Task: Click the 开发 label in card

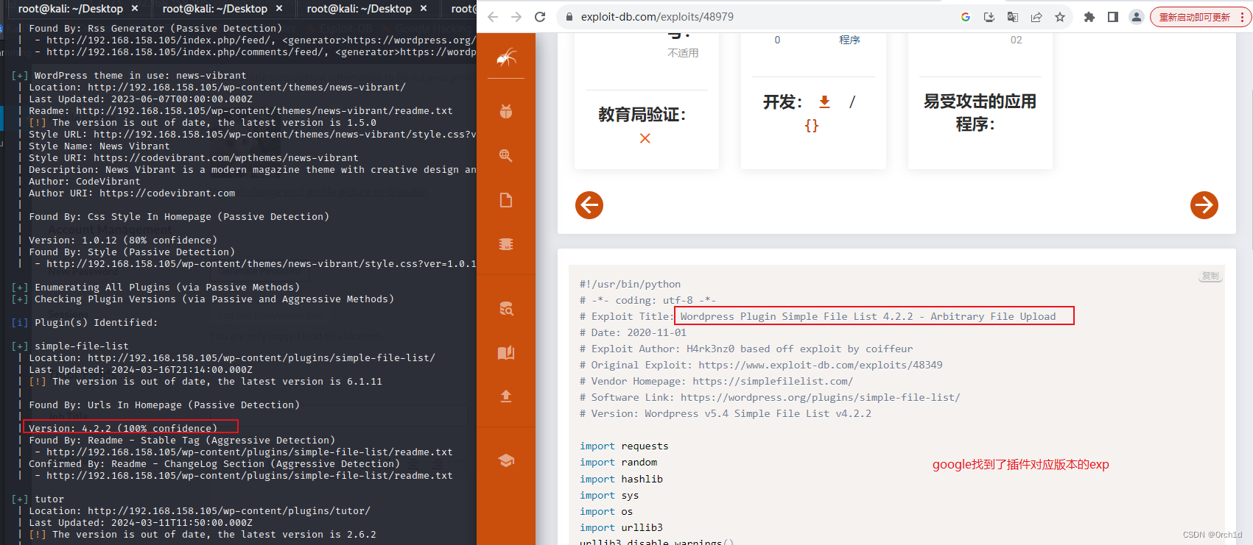Action: pos(782,102)
